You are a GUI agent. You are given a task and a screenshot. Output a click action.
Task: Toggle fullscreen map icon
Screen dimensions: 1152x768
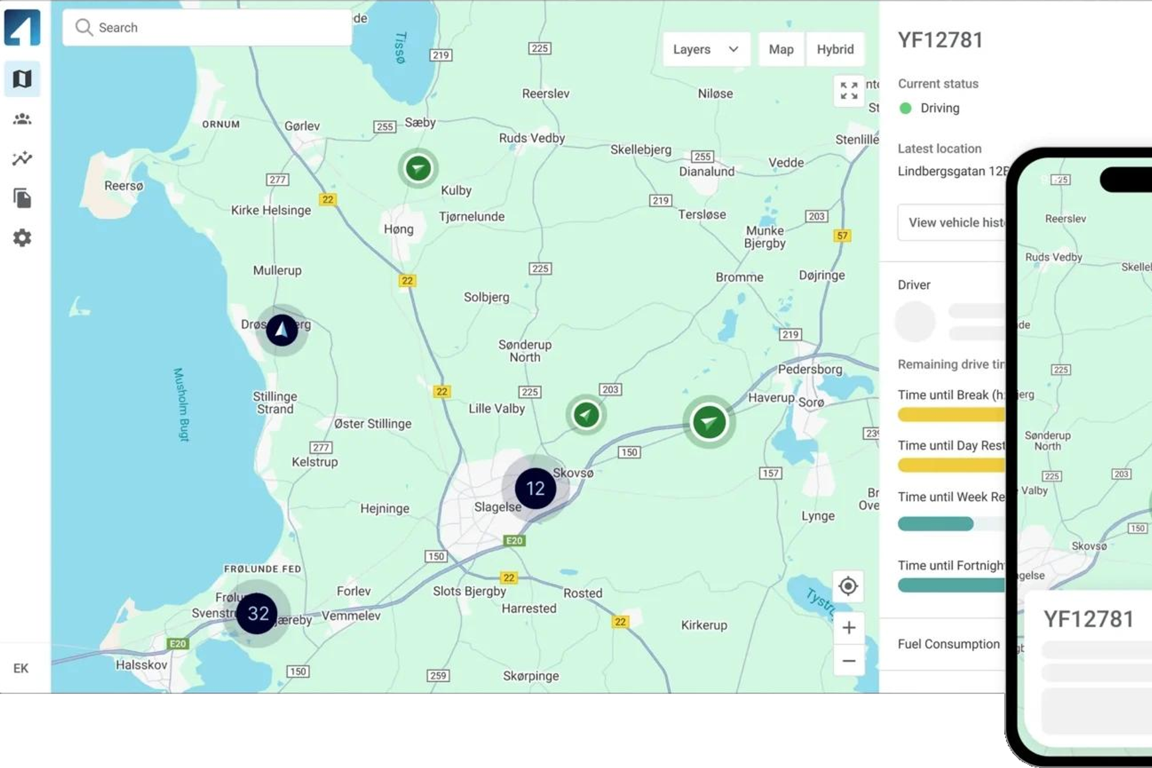(848, 91)
